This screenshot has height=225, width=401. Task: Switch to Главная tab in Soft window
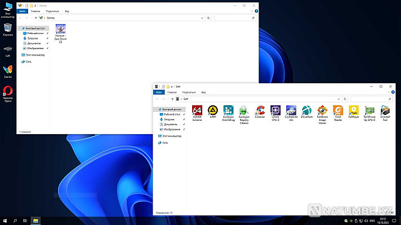172,92
